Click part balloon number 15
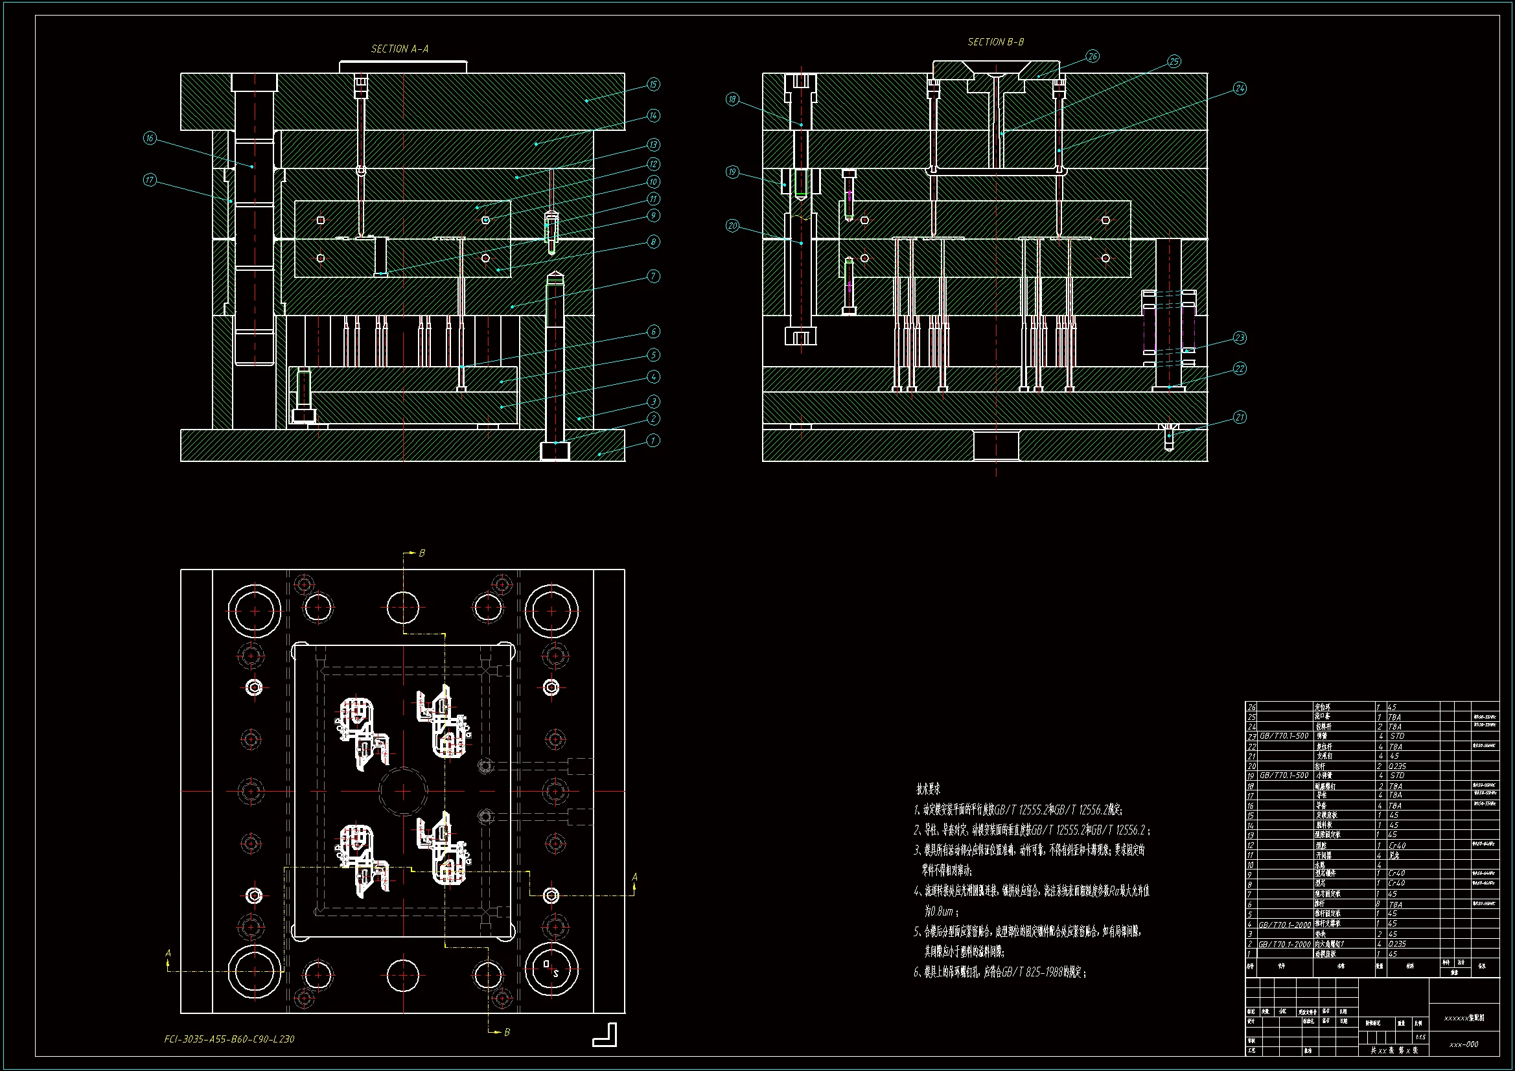The width and height of the screenshot is (1515, 1071). point(653,84)
